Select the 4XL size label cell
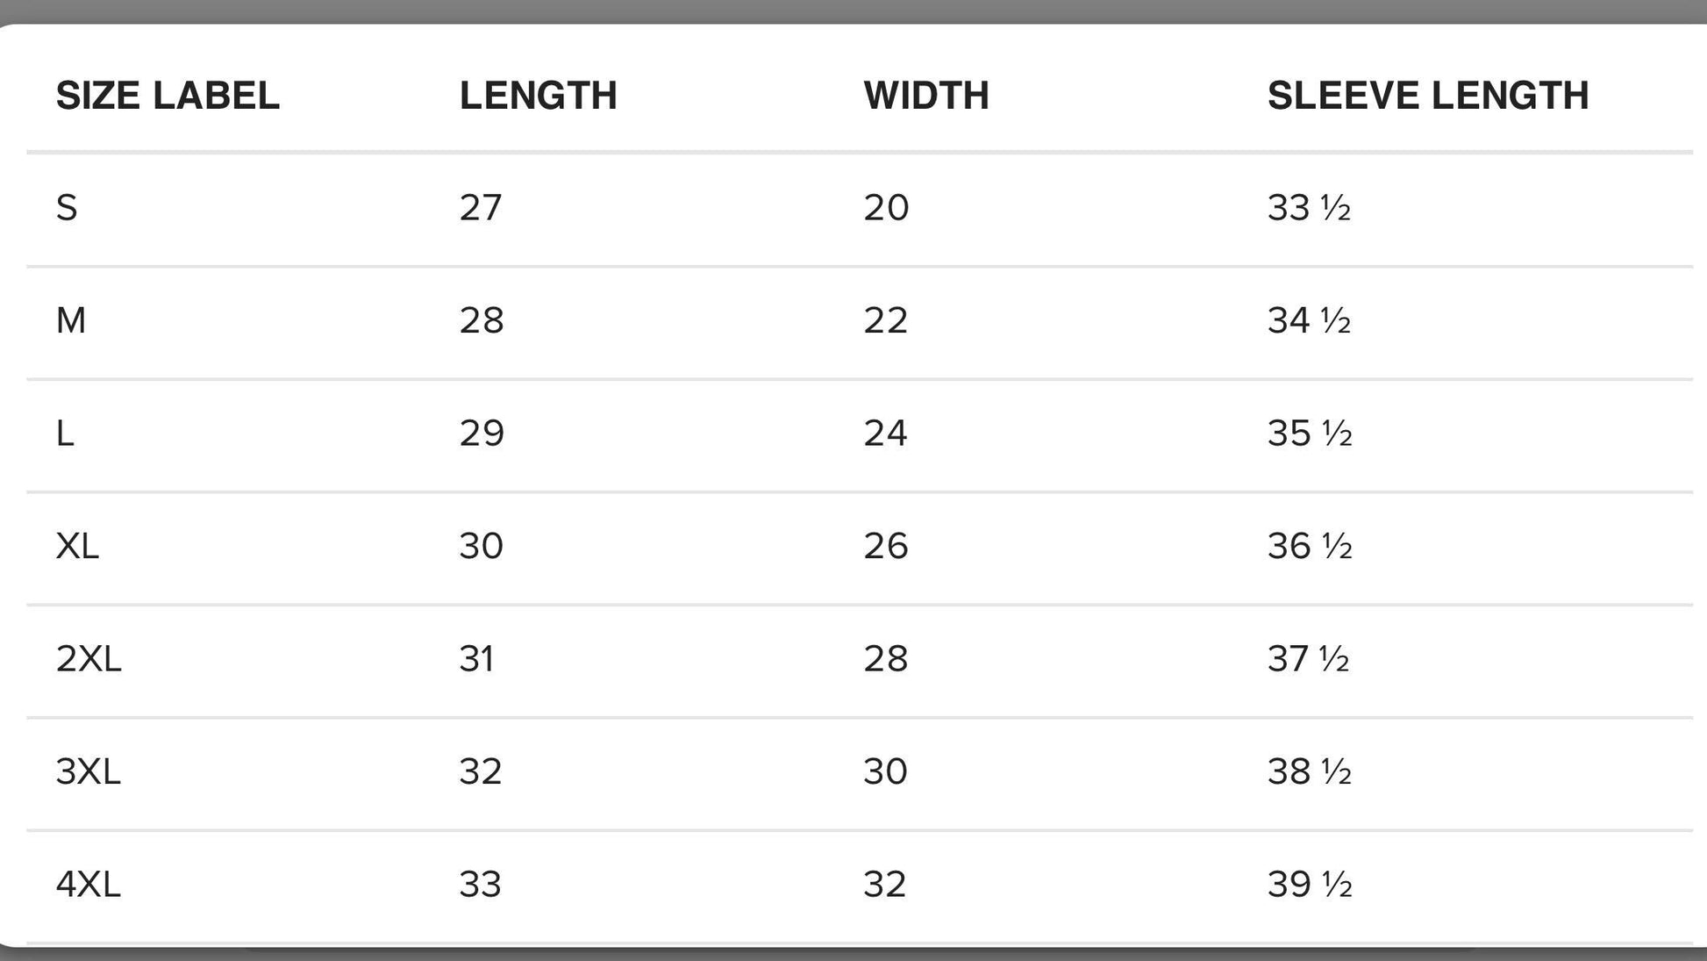Viewport: 1707px width, 961px height. pyautogui.click(x=88, y=884)
